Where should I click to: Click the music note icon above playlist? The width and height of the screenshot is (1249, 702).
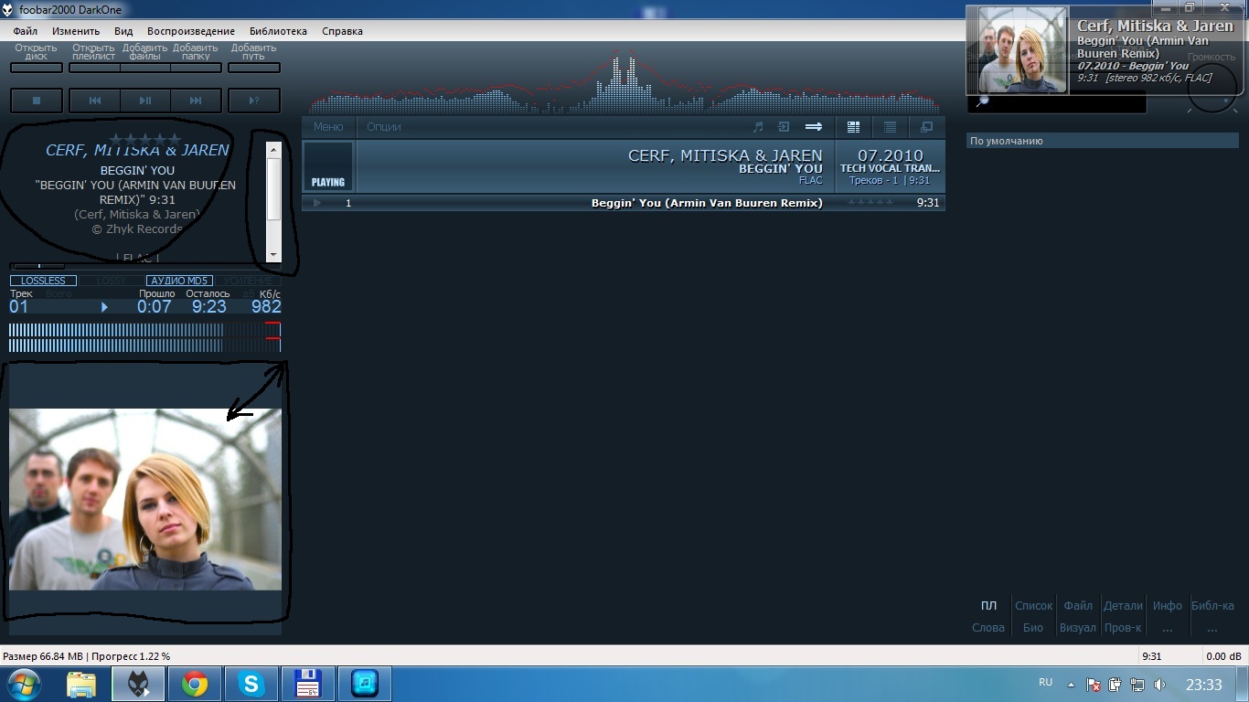(758, 127)
